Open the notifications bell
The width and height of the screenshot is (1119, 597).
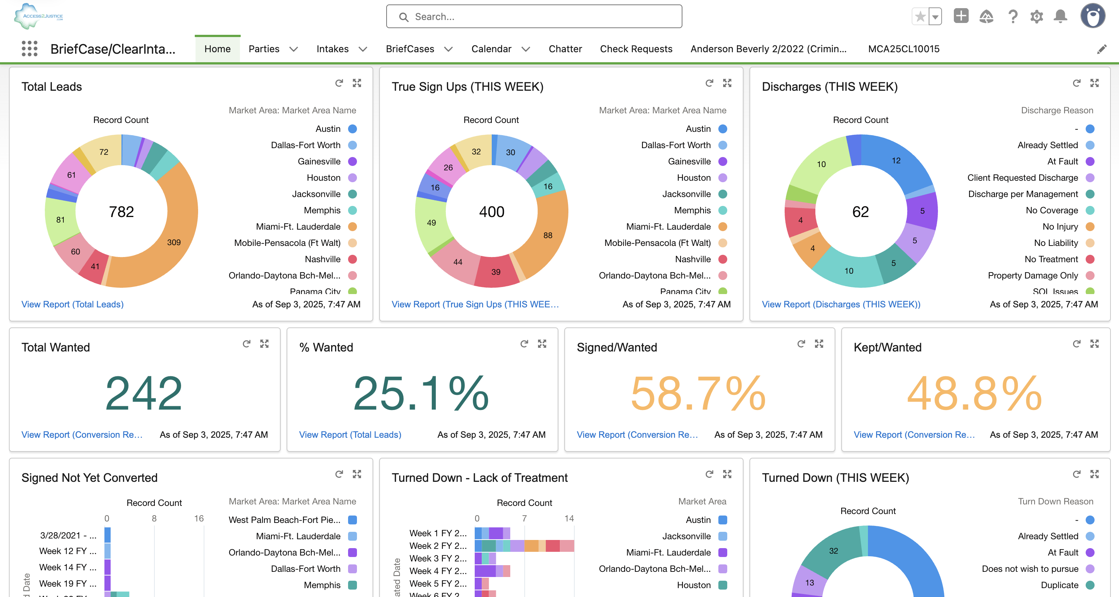pos(1060,17)
